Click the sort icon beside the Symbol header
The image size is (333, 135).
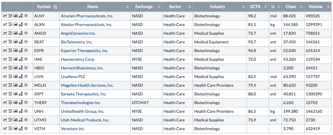coord(56,7)
